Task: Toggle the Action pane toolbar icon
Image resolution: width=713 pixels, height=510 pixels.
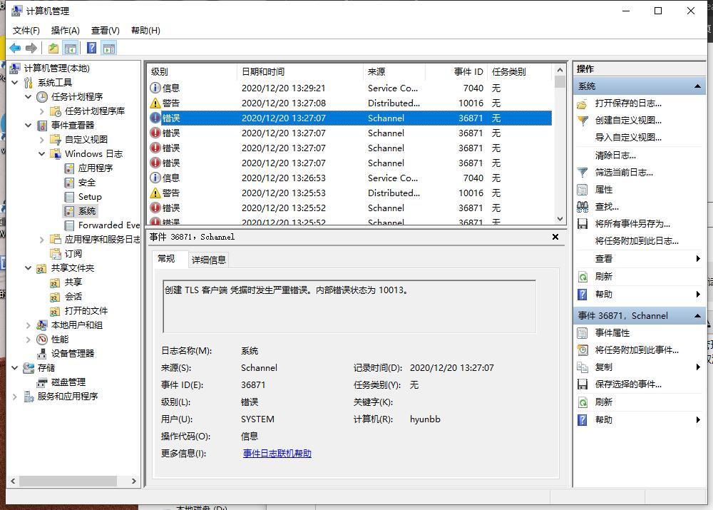Action: 109,48
